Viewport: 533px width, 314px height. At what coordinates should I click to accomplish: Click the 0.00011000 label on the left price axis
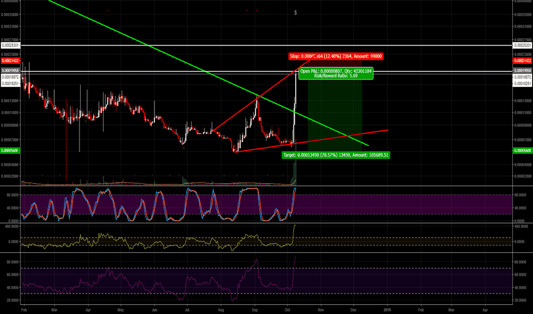click(x=10, y=112)
